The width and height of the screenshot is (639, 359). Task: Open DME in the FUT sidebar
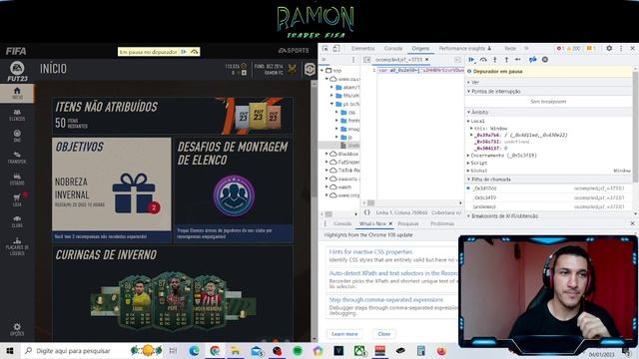point(17,136)
